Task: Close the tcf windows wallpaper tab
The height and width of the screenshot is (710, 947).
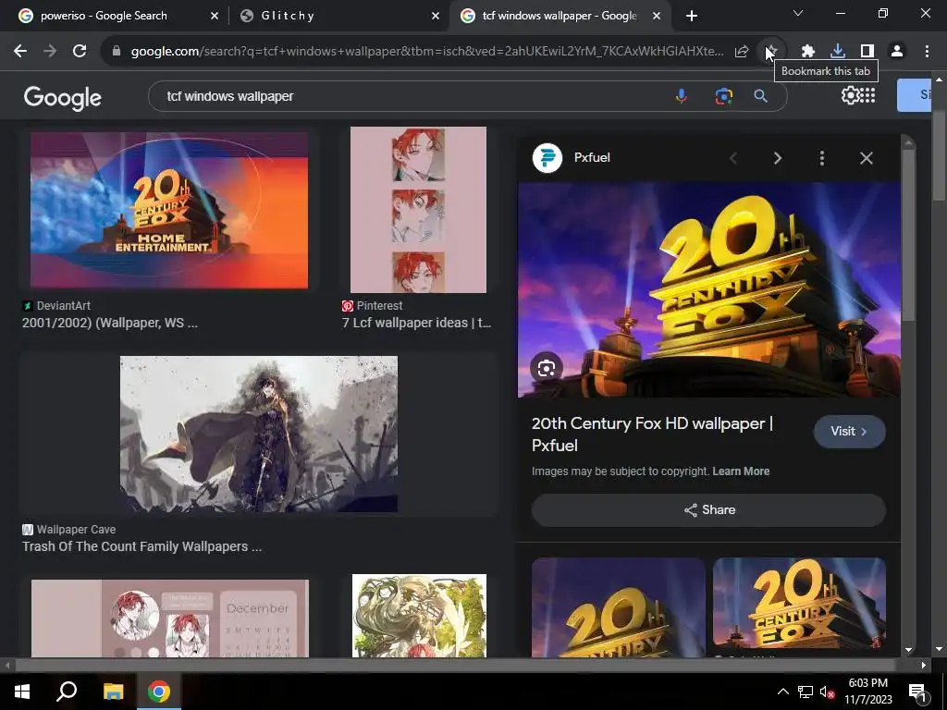Action: coord(657,17)
